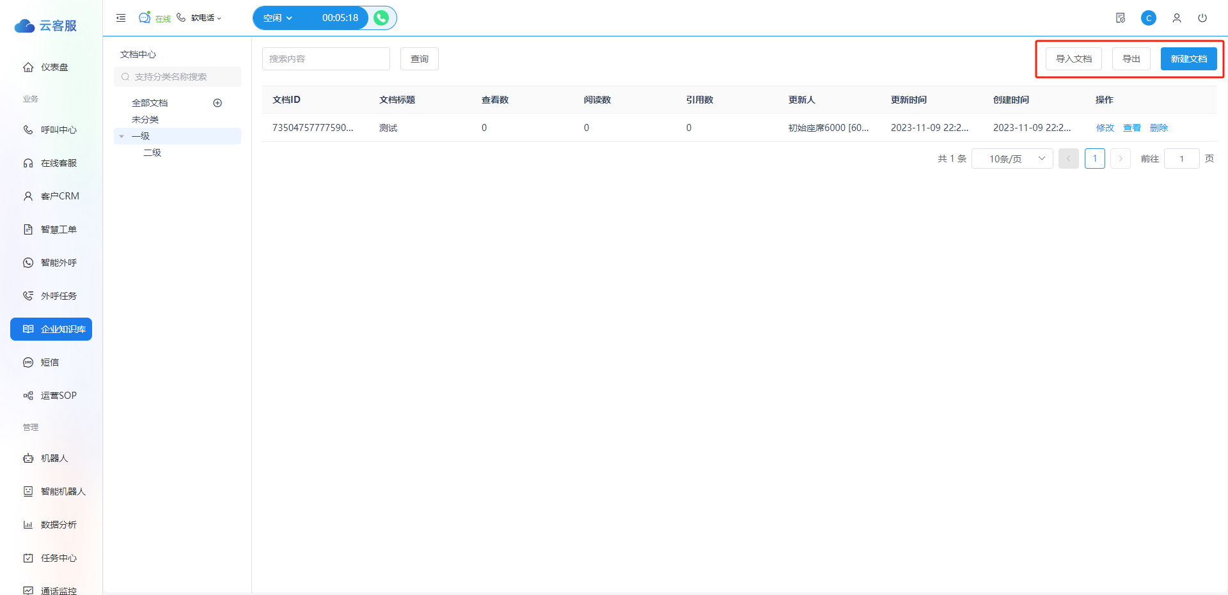Click the 机器人 robot icon
The image size is (1228, 595).
tap(28, 458)
